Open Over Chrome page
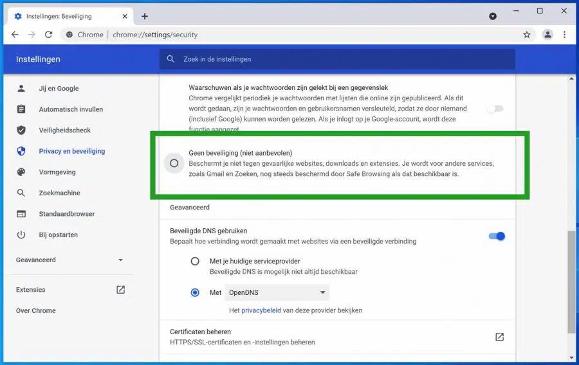 pos(36,311)
